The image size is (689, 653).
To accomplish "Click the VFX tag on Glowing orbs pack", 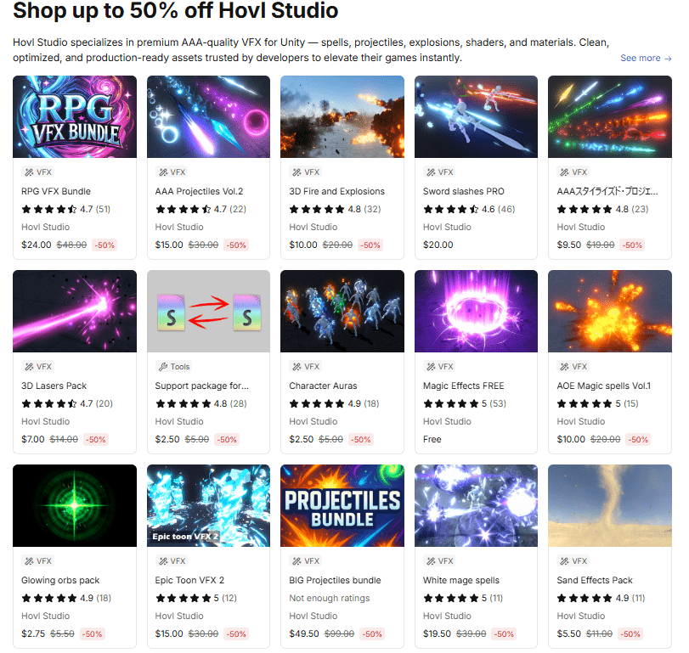I will 38,560.
